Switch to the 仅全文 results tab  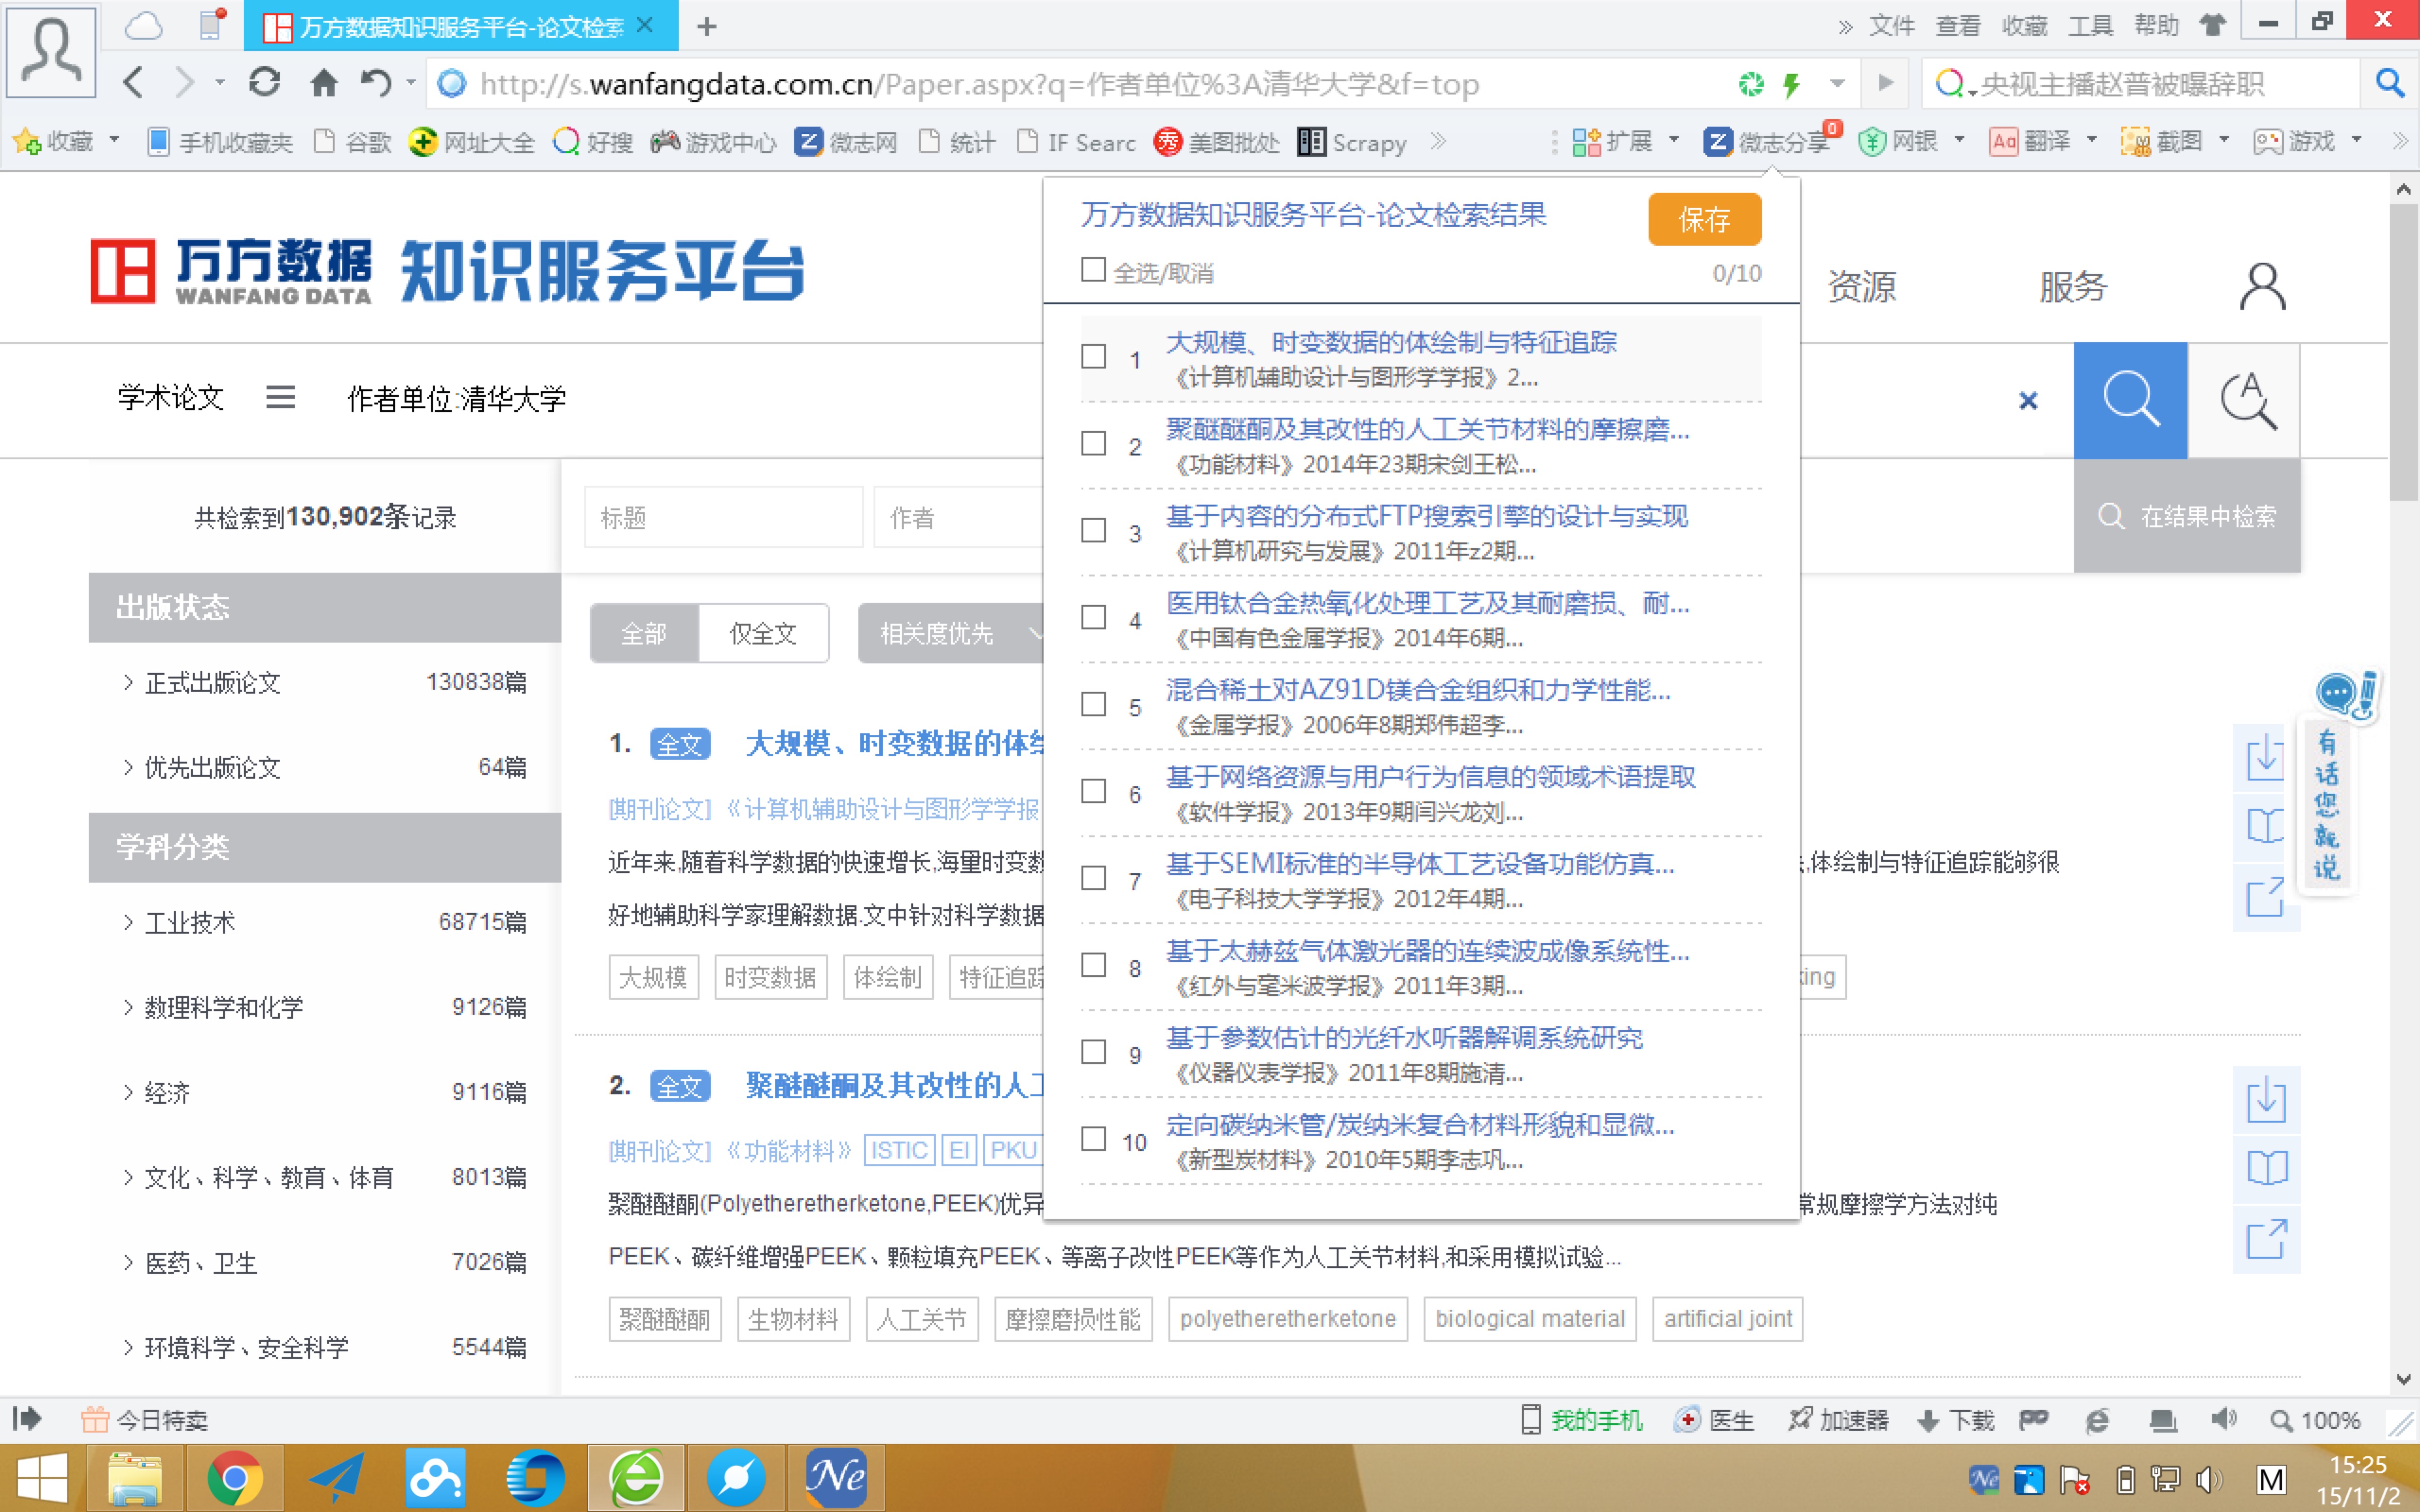763,633
